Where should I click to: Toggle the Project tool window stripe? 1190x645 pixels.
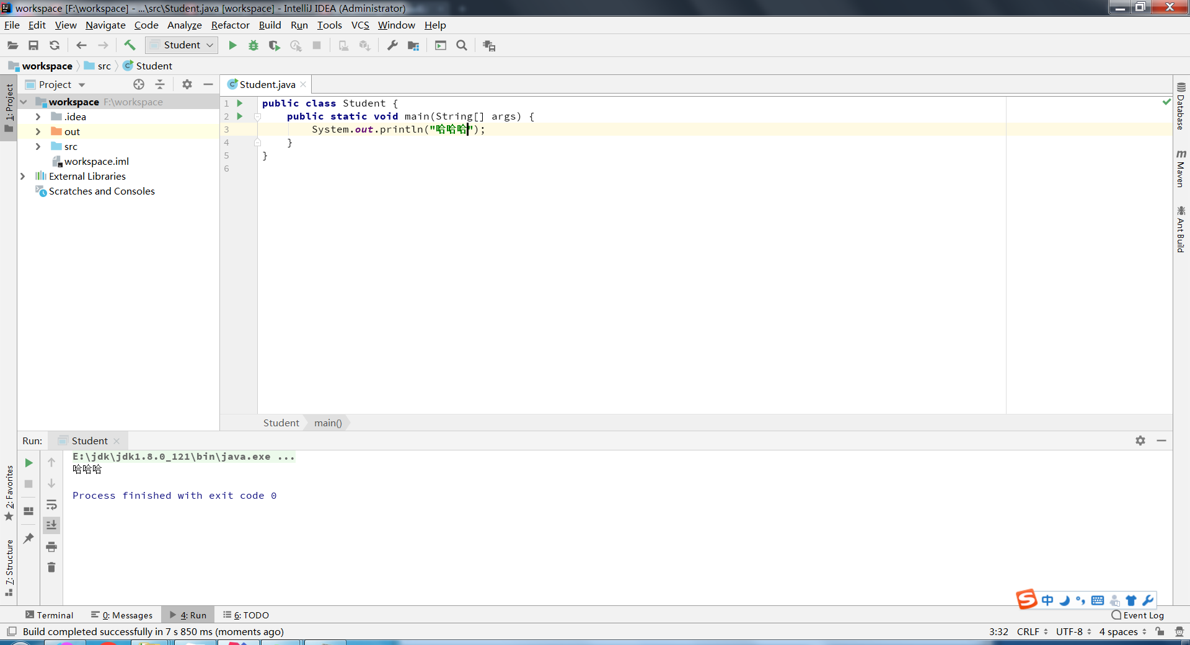click(x=9, y=108)
